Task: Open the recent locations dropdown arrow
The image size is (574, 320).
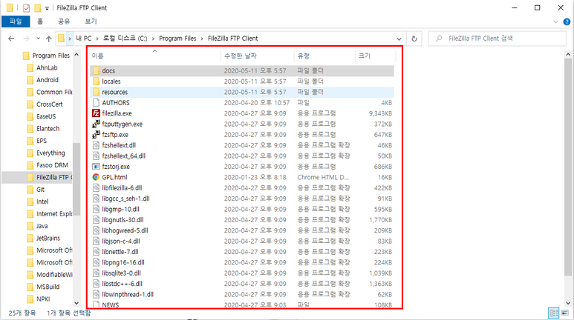Action: coord(38,39)
